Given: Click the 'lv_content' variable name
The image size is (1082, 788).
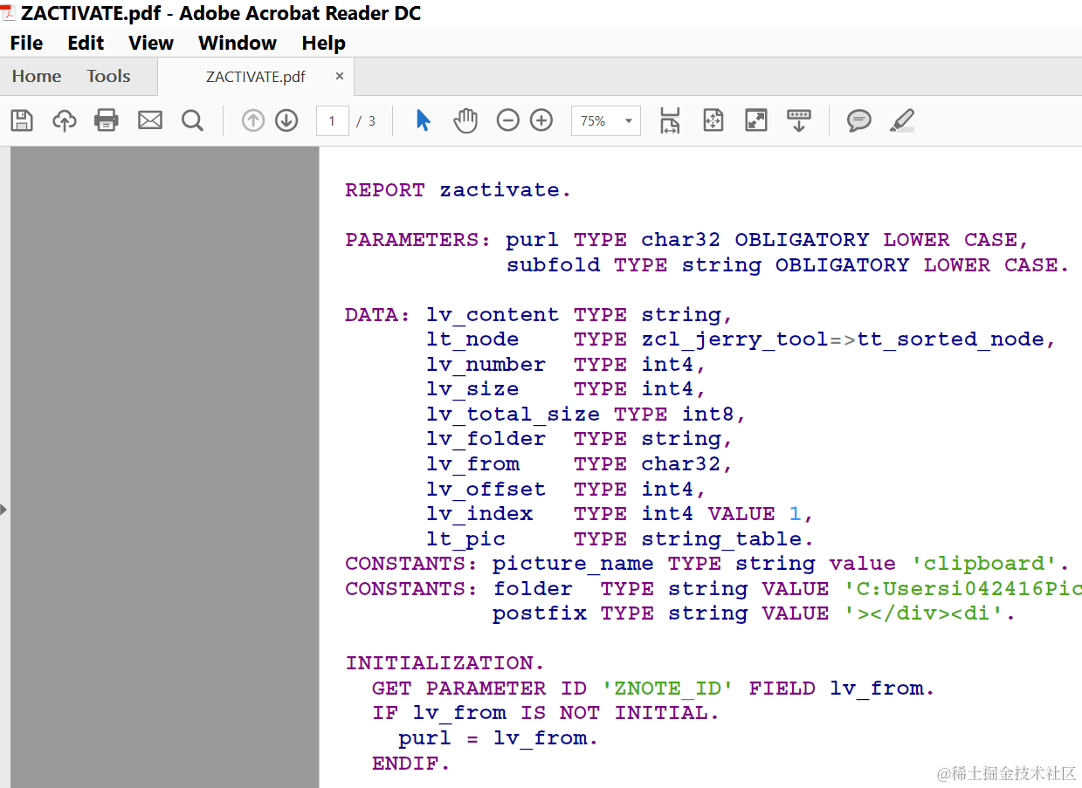Looking at the screenshot, I should pos(493,315).
